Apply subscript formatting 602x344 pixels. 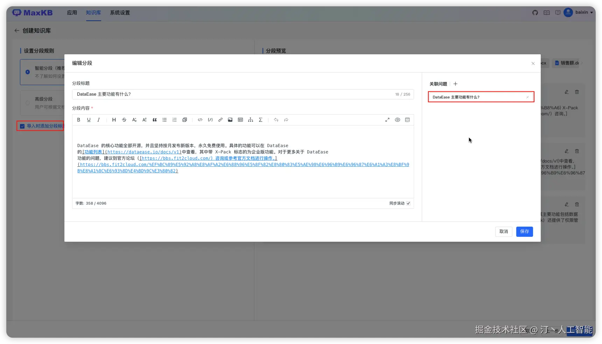[x=134, y=120]
